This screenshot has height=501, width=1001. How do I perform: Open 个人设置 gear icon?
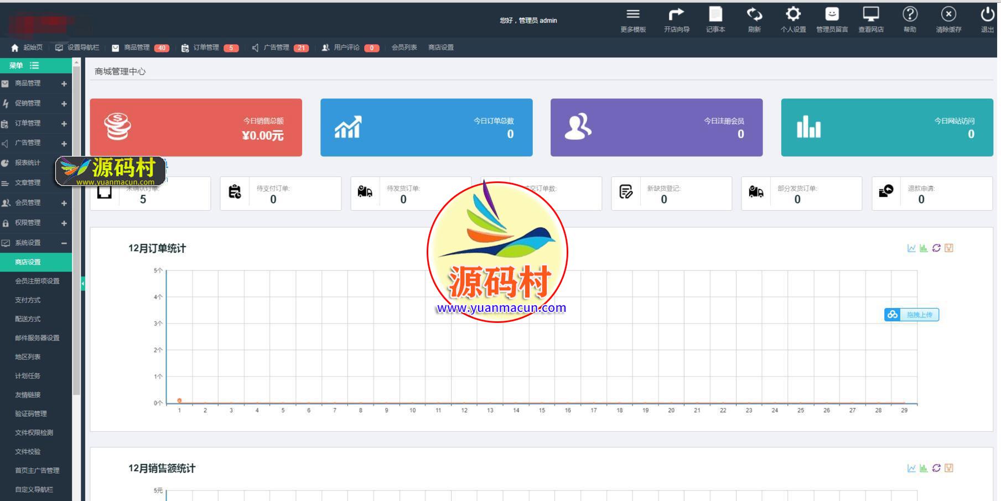tap(793, 15)
